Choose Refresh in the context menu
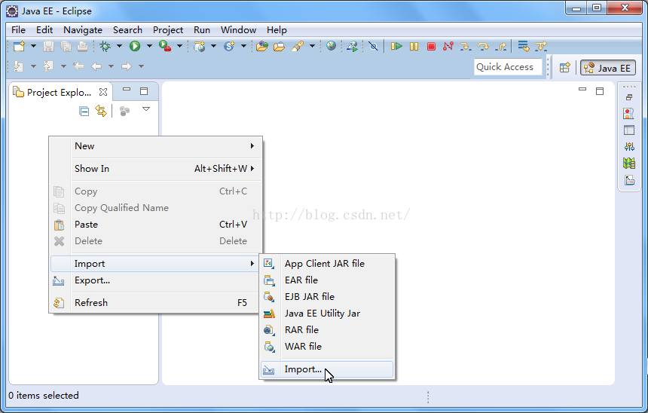Screen dimensions: 648x413 (x=156, y=303)
